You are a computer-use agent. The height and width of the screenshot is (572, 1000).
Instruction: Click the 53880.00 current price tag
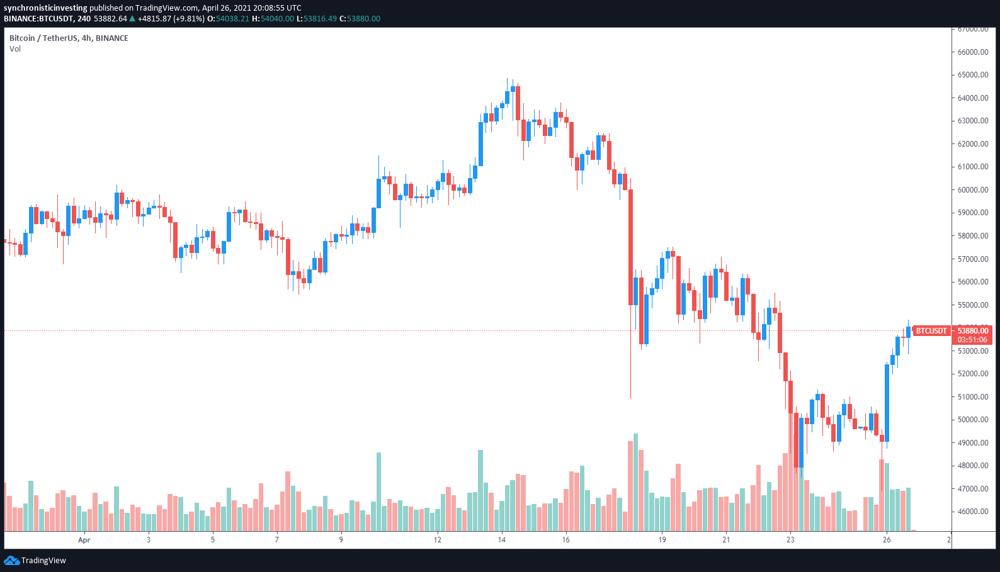click(972, 330)
